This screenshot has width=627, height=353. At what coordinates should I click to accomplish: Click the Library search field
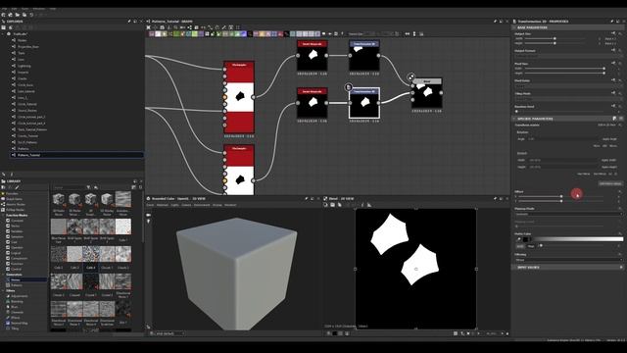[x=69, y=187]
